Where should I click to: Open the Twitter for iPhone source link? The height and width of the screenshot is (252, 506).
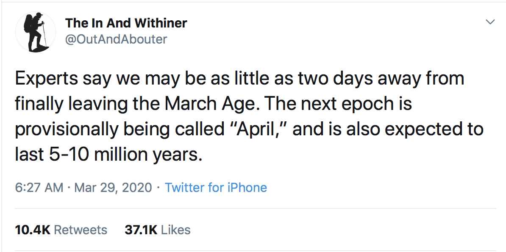216,187
